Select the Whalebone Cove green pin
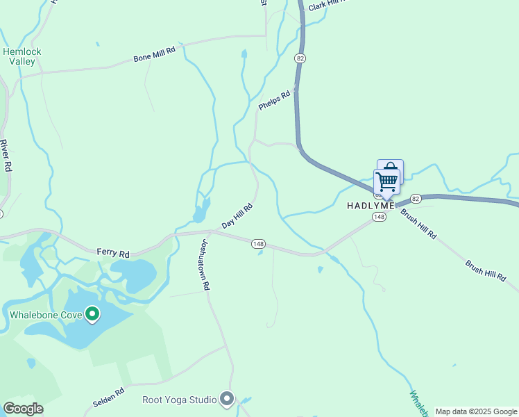 [92, 314]
